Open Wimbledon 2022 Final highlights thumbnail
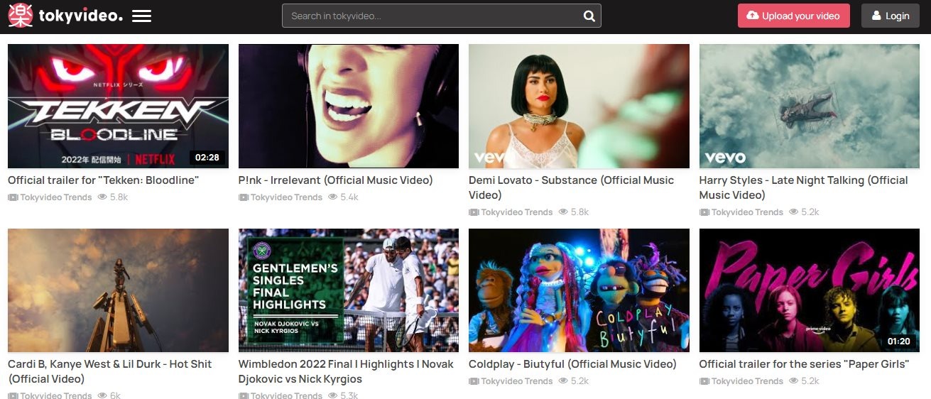931x399 pixels. pos(349,290)
